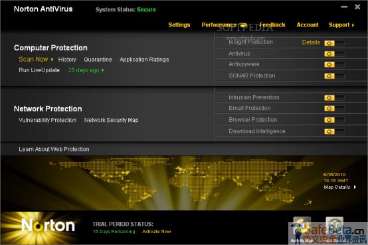Screen dimensions: 368x245
Task: Click the TRIAL PERIOD STATUS label
Action: pyautogui.click(x=123, y=224)
